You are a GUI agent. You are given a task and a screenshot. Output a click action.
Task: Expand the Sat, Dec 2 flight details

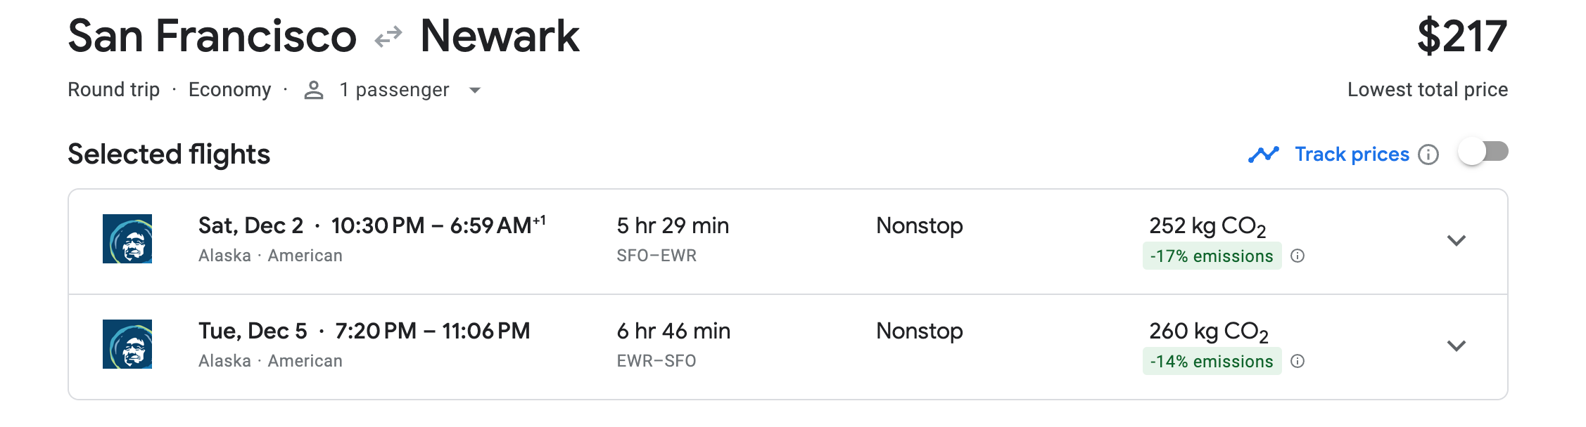coord(1457,240)
